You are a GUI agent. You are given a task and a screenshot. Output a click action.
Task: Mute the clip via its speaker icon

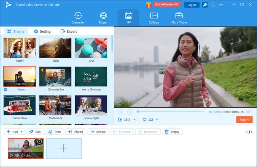coord(17,155)
